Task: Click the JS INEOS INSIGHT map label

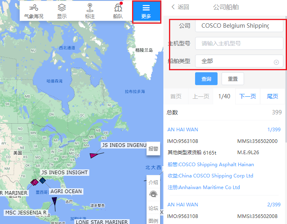Action: point(65,172)
